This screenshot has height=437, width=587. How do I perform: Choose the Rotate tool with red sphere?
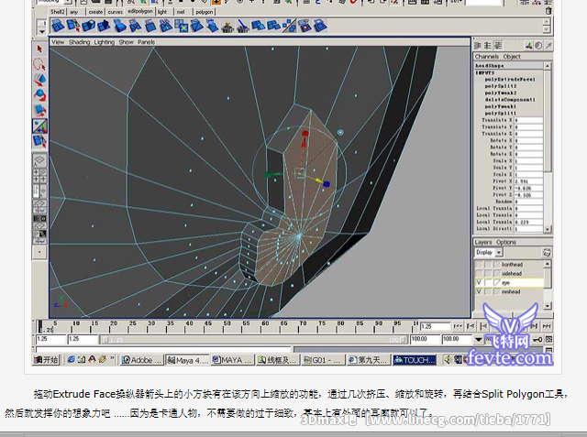point(40,95)
